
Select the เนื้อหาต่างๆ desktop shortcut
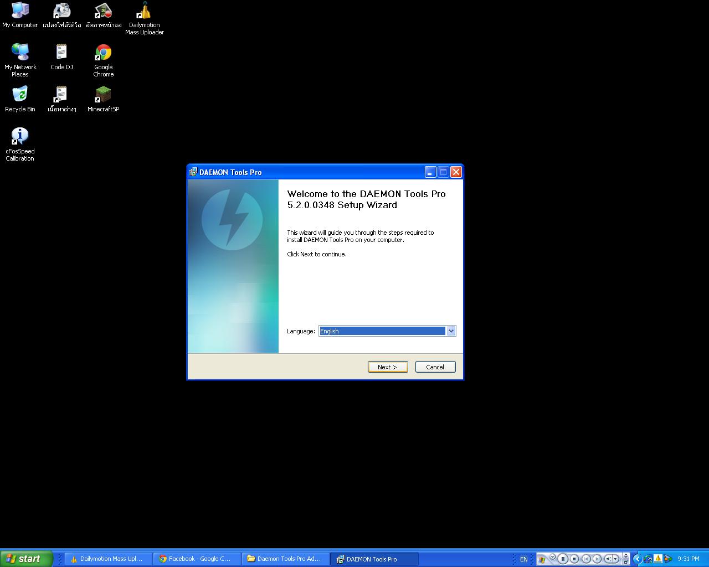coord(61,99)
